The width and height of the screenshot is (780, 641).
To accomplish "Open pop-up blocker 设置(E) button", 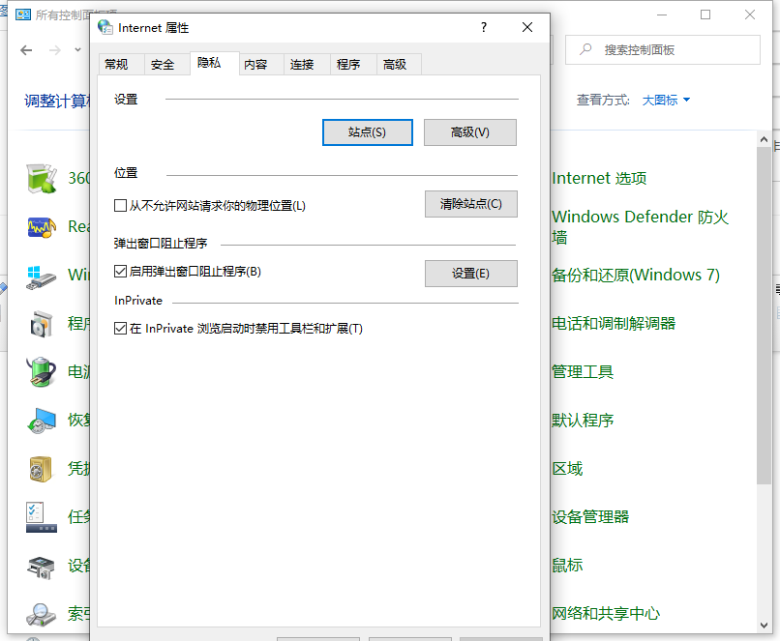I will (470, 274).
